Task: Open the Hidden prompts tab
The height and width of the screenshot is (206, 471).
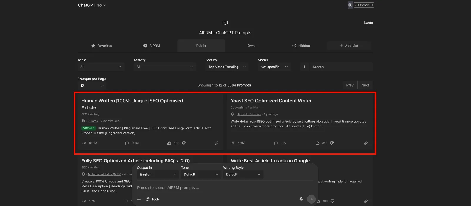Action: [x=301, y=46]
